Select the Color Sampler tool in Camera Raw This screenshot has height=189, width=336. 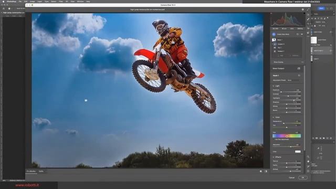pos(308,166)
